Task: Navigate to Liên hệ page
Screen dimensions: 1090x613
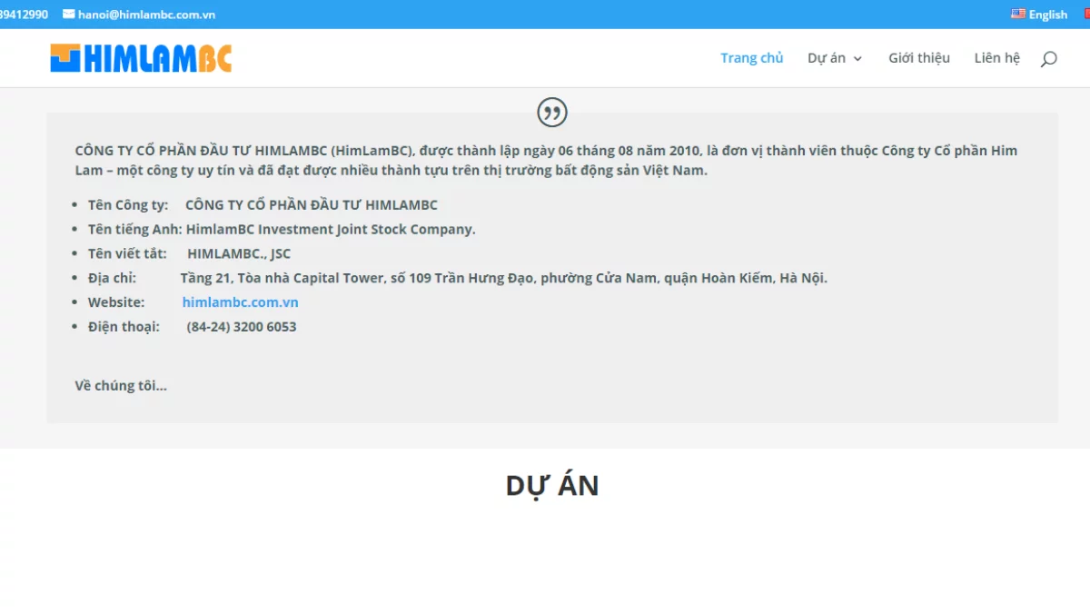Action: [996, 58]
